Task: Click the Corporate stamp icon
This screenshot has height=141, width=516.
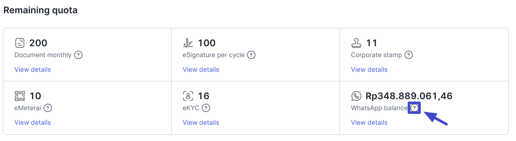Action: (x=356, y=43)
